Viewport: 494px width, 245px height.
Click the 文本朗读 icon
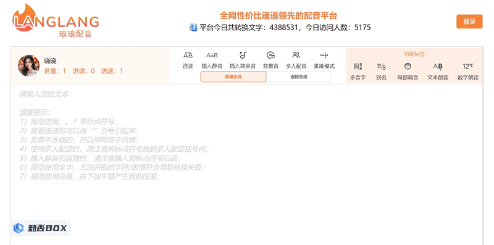pos(438,67)
